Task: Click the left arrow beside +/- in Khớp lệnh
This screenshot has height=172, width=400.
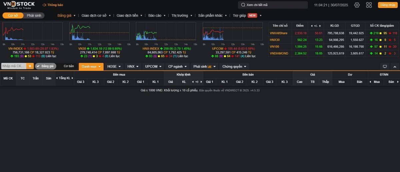Action: [193, 82]
